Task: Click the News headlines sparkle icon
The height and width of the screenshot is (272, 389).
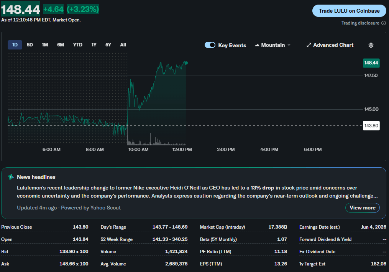Action: pyautogui.click(x=11, y=177)
